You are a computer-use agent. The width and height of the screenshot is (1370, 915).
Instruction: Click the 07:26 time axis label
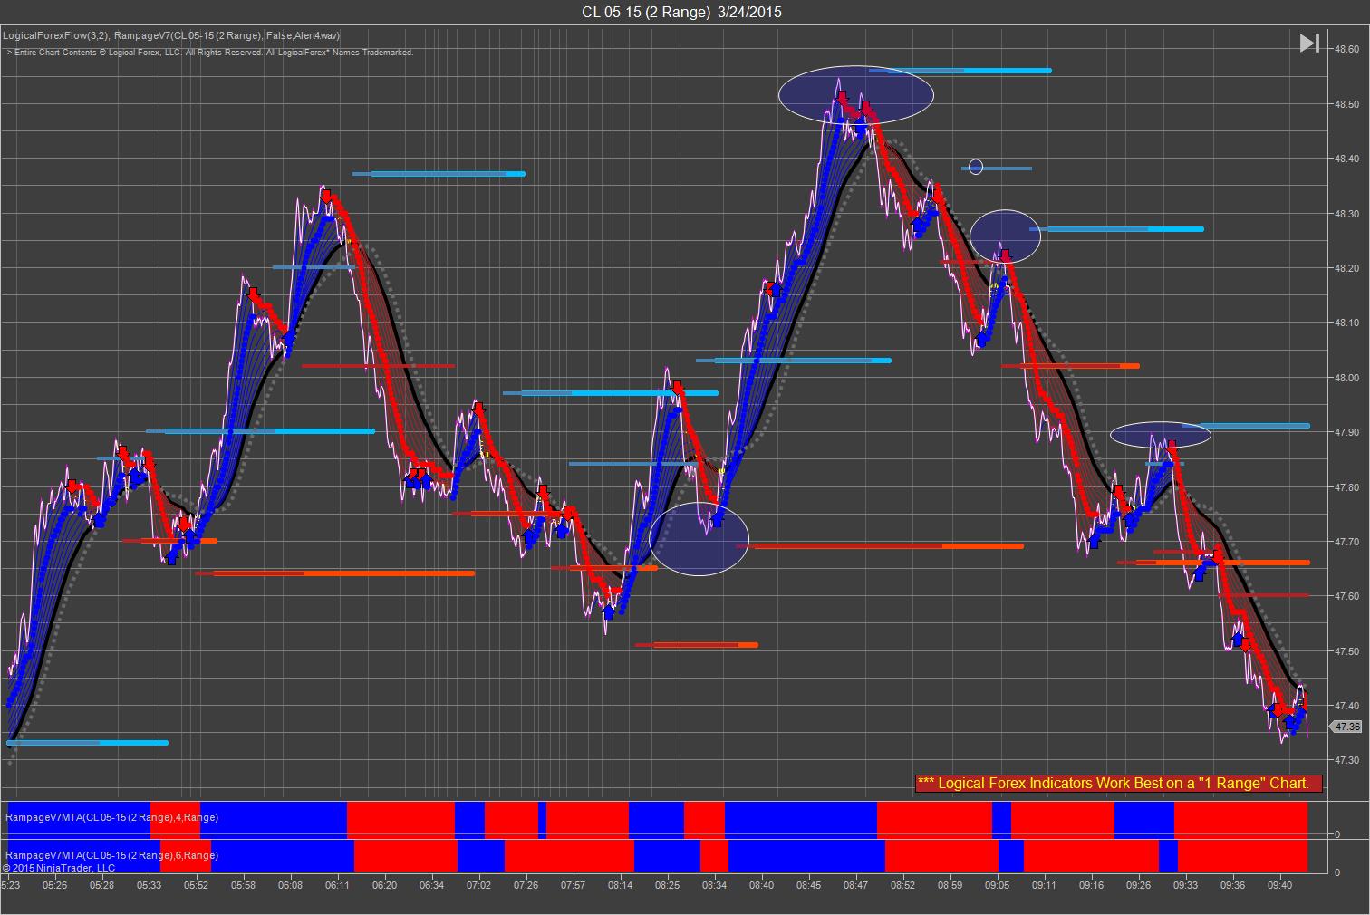(526, 885)
